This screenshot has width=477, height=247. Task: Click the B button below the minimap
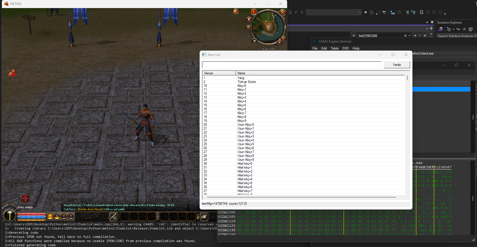254,41
